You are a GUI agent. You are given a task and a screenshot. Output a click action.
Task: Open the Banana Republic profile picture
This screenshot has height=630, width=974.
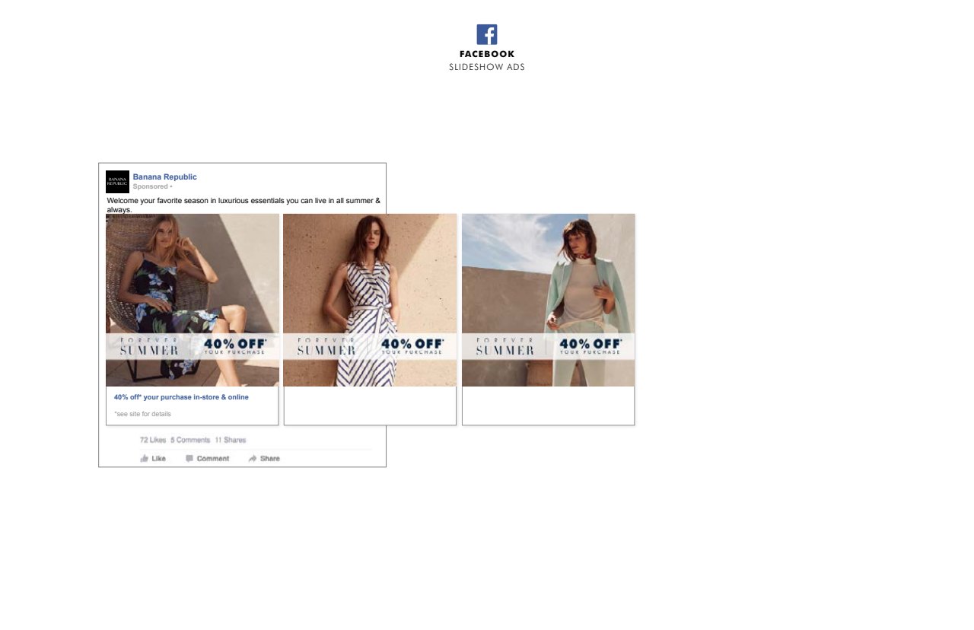(117, 182)
